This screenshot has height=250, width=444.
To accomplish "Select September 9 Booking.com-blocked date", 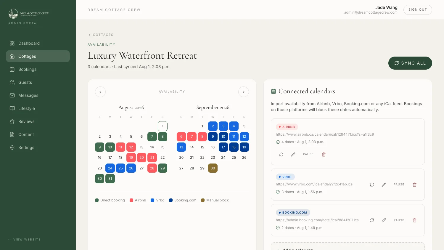I will (x=213, y=137).
